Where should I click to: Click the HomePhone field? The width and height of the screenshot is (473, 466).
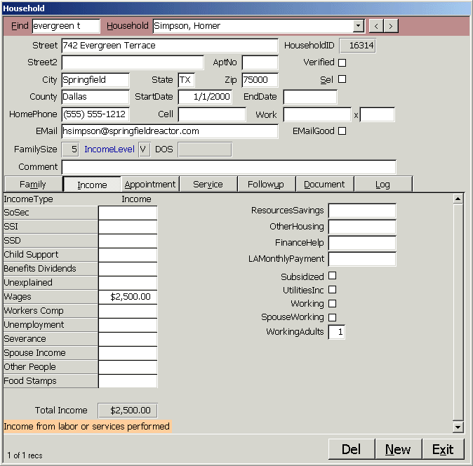click(95, 114)
